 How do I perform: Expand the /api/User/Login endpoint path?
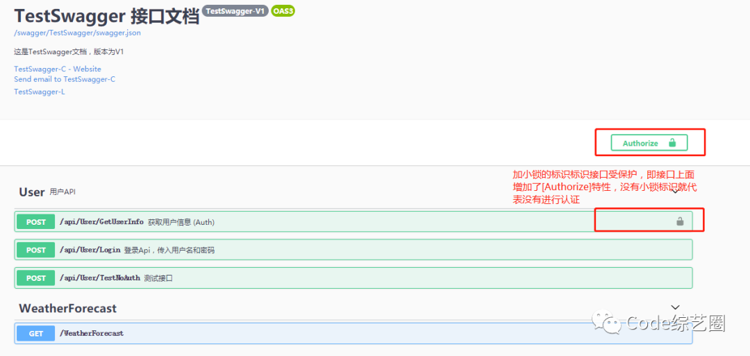90,250
